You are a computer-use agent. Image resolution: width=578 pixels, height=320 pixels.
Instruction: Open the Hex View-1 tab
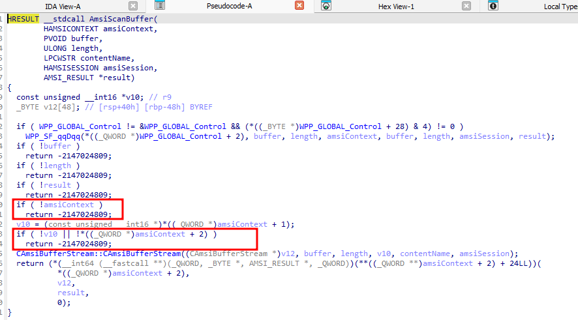click(396, 6)
